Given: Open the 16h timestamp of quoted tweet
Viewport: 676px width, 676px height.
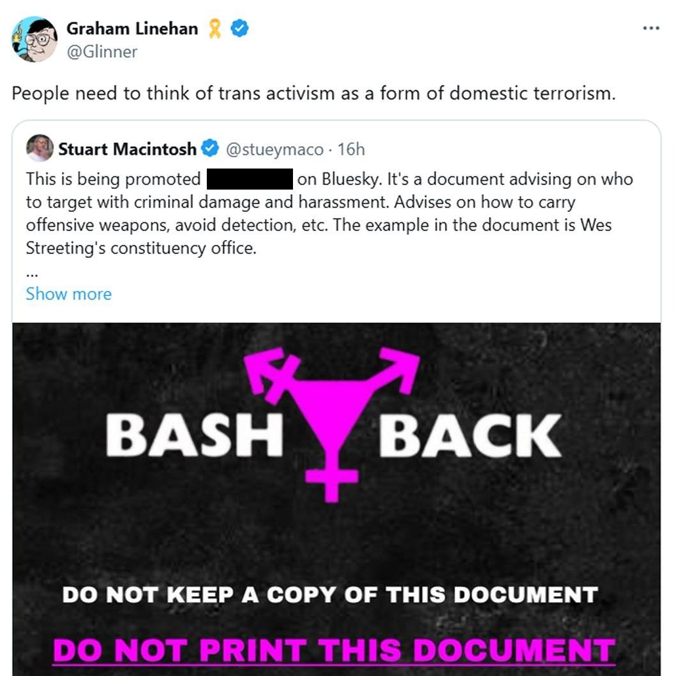Looking at the screenshot, I should click(x=351, y=149).
